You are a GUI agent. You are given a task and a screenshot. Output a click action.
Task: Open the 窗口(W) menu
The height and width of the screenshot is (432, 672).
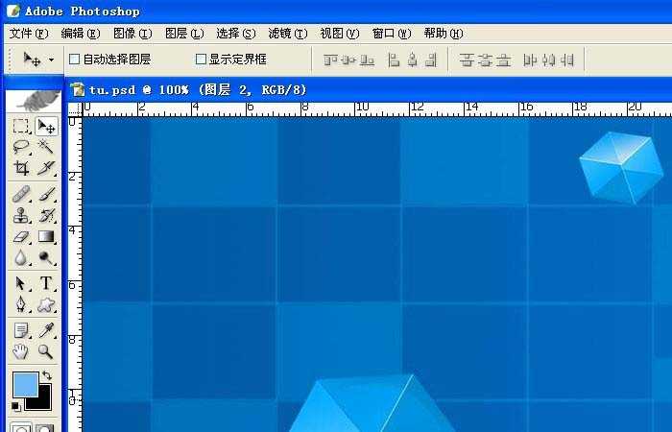tap(392, 34)
